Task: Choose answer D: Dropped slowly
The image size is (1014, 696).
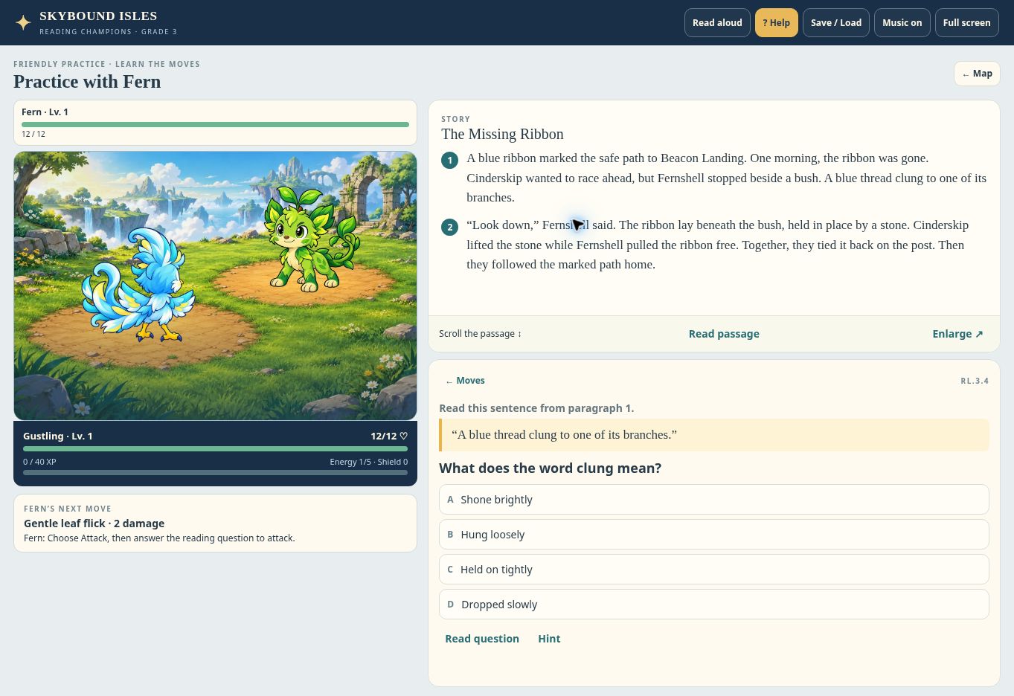Action: (x=713, y=605)
